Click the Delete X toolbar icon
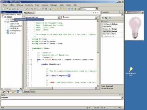Viewport: 147px width, 110px height. [x=28, y=9]
